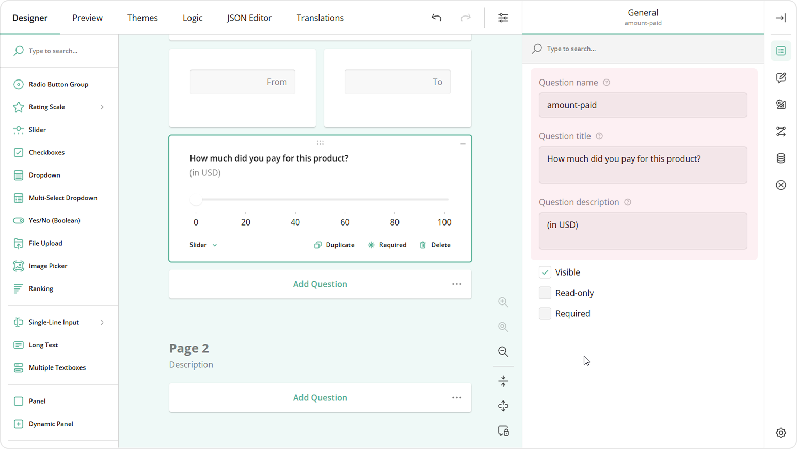Choose the Image Picker question type
The width and height of the screenshot is (797, 449).
(47, 266)
